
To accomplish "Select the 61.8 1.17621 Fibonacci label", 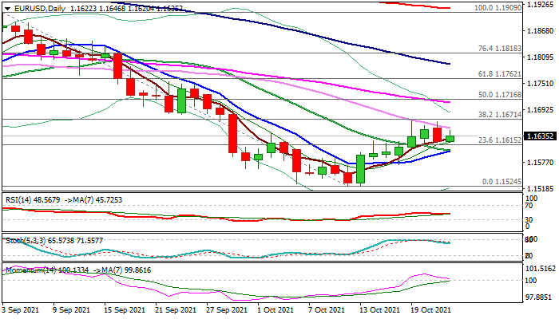I will [x=500, y=74].
